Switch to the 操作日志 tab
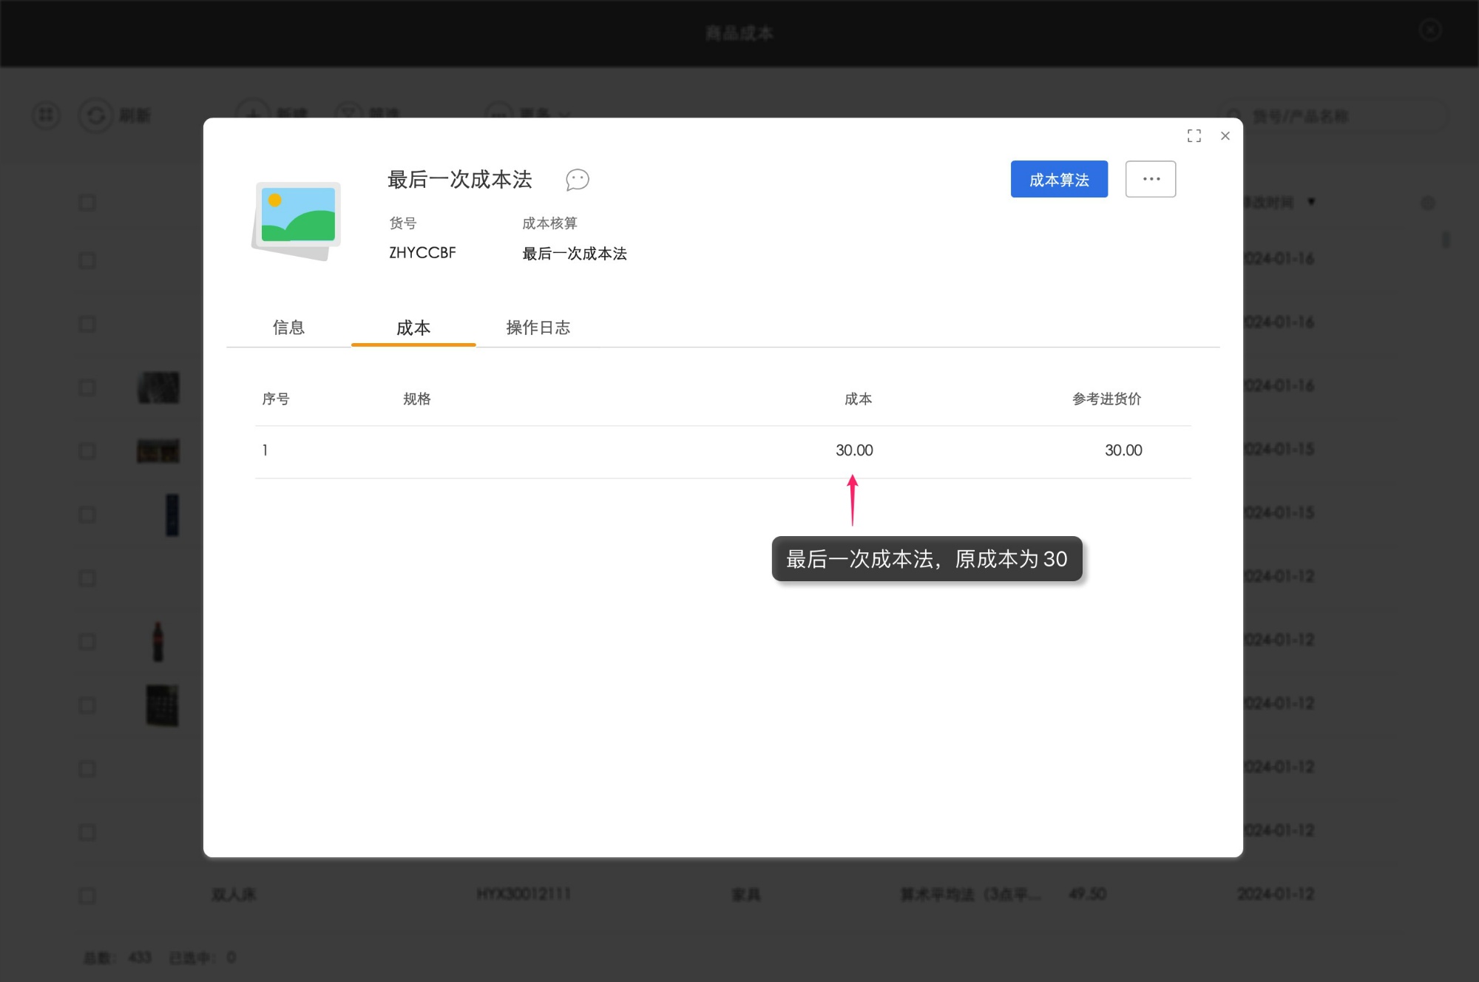The width and height of the screenshot is (1479, 982). (x=538, y=328)
